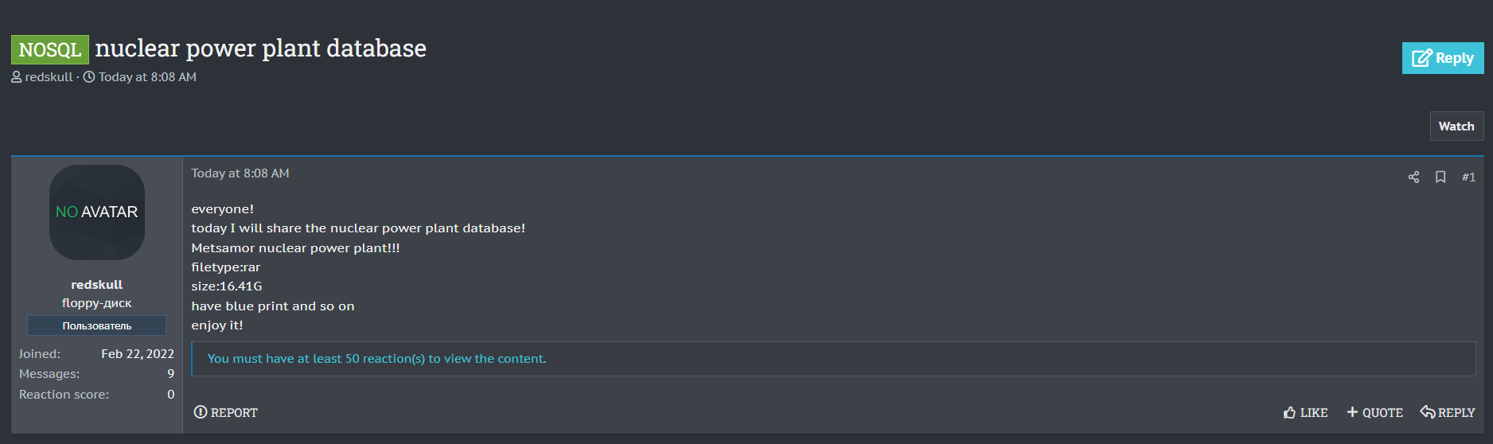Click the REPORT exclamation icon
Image resolution: width=1493 pixels, height=444 pixels.
tap(201, 412)
